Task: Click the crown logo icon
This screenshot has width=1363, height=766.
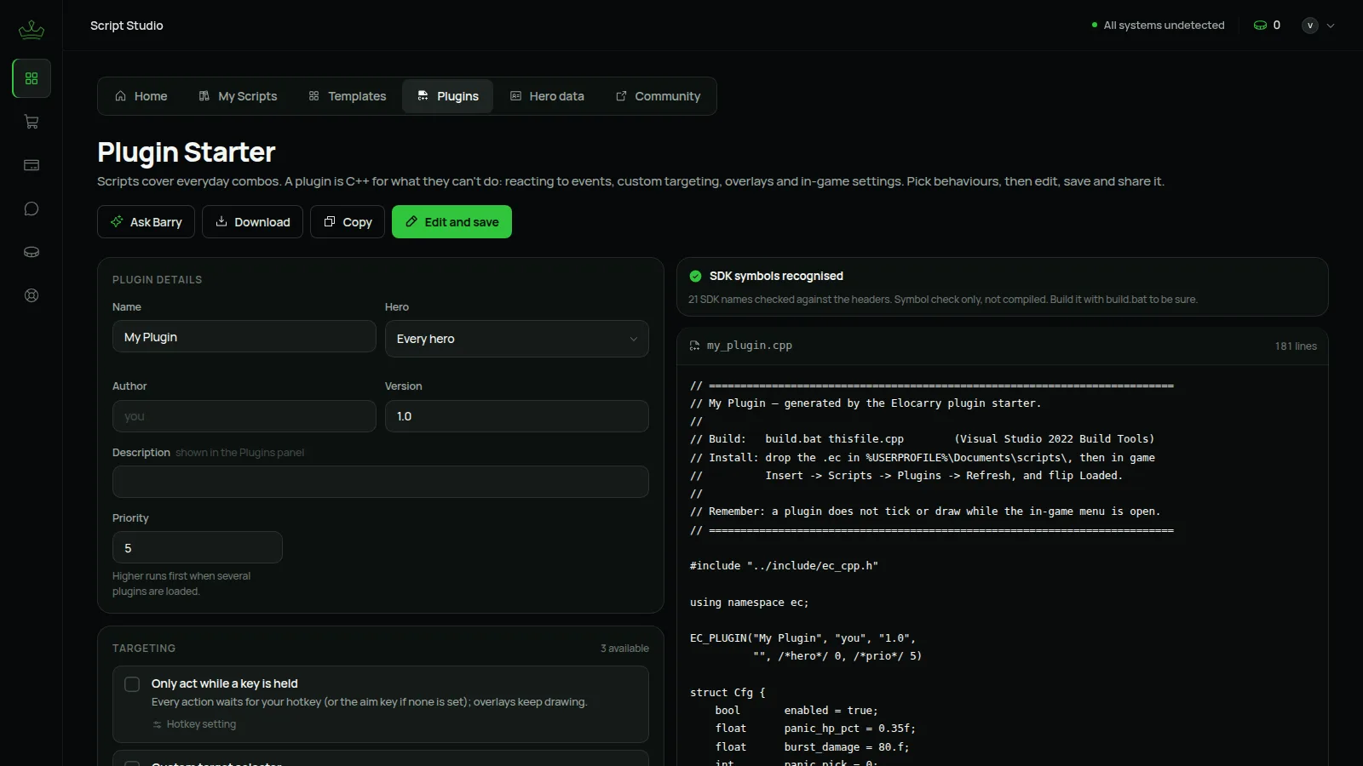Action: coord(32,30)
